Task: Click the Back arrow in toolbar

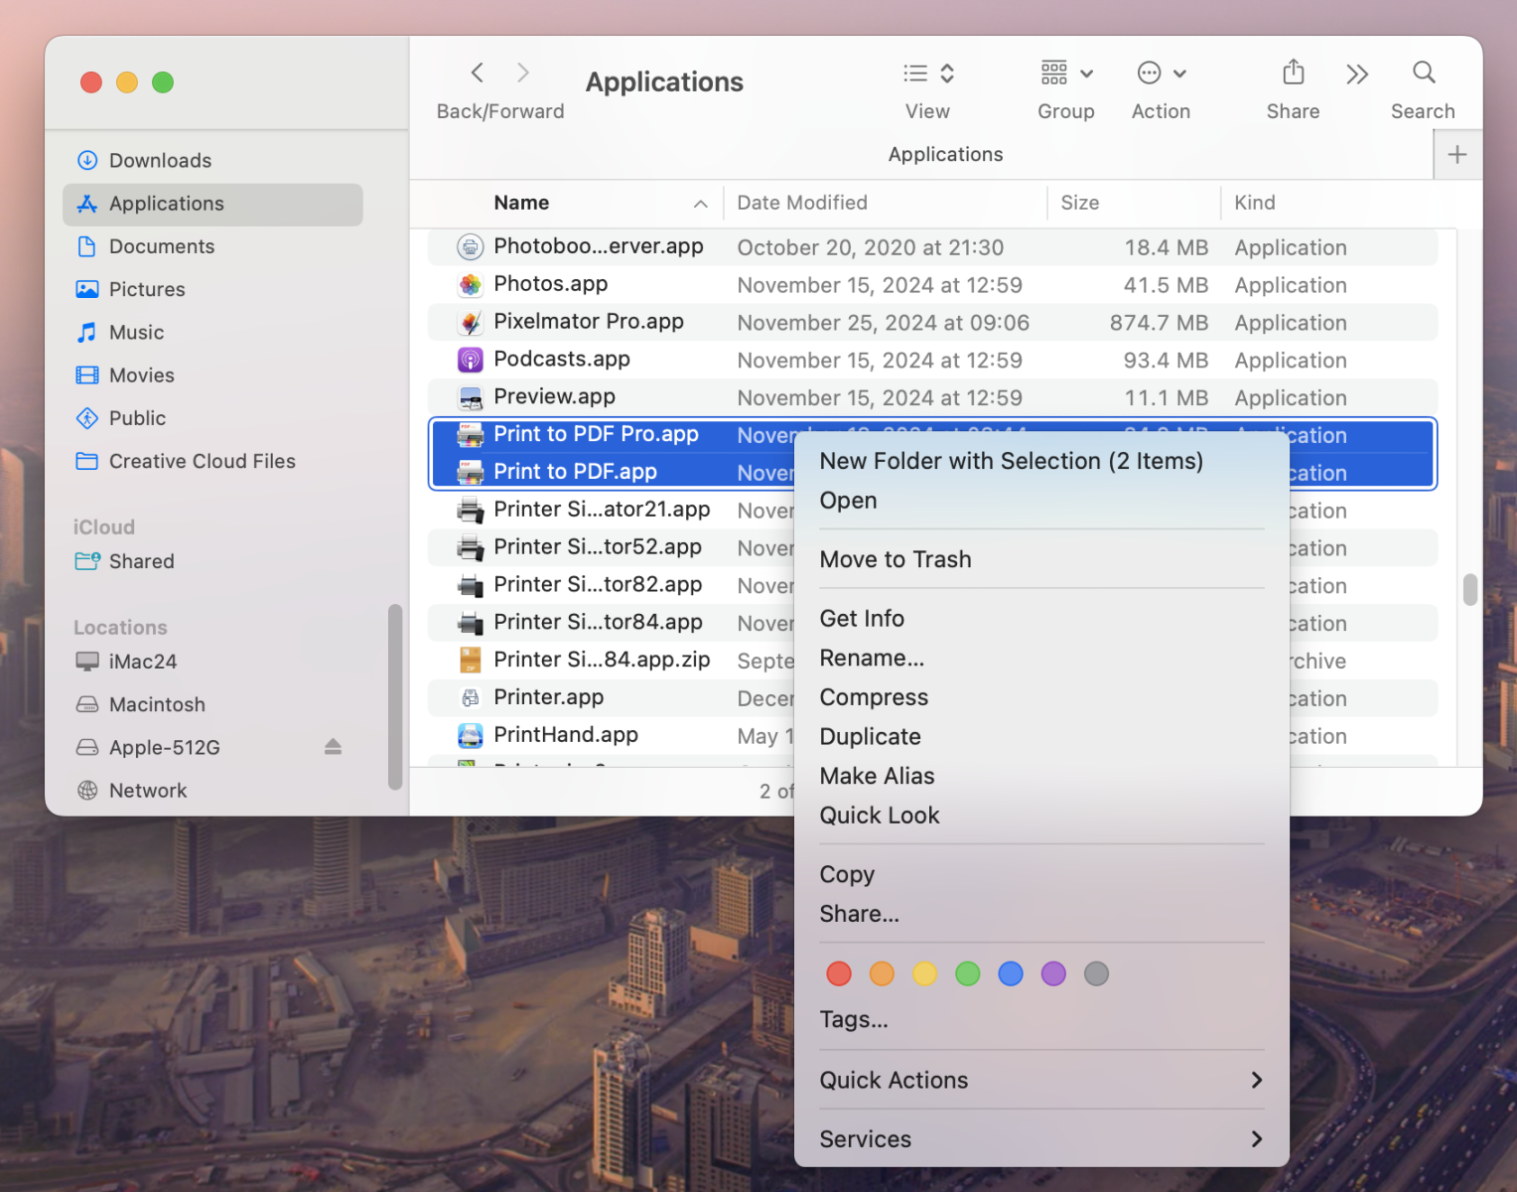Action: coord(478,73)
